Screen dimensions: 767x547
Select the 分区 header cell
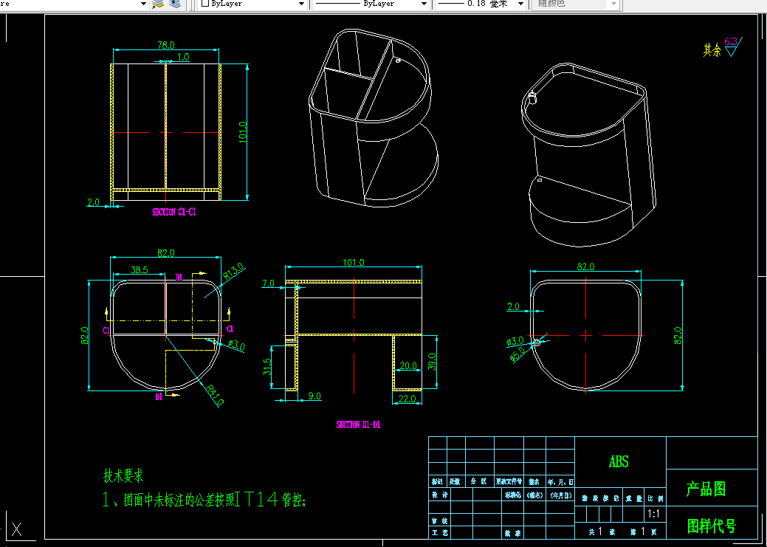pos(479,481)
